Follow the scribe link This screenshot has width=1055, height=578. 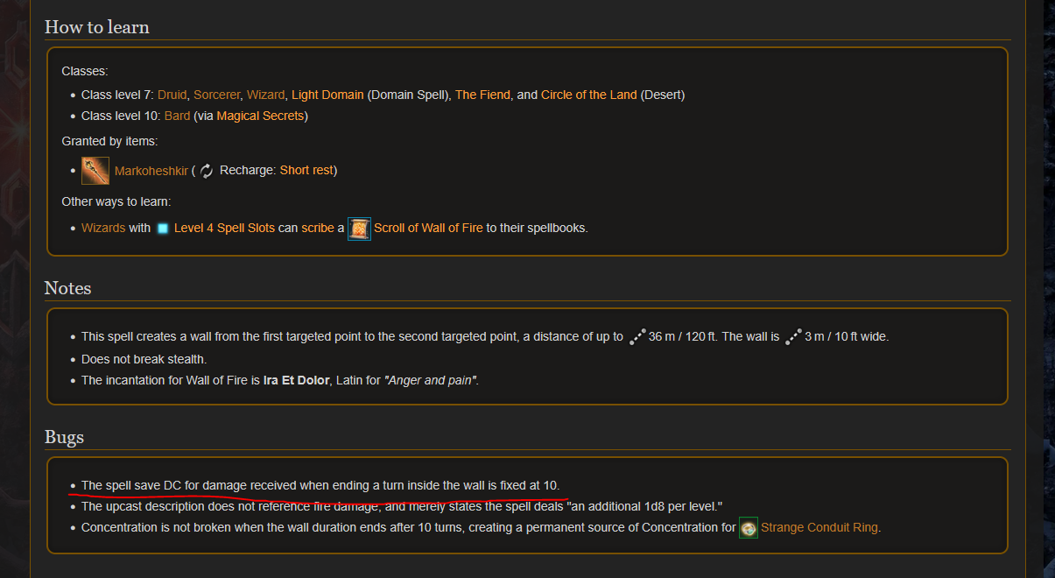(x=318, y=229)
